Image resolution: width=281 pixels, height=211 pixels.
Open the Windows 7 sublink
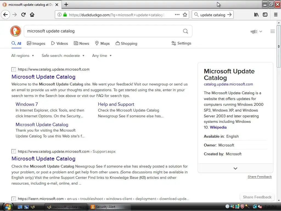click(27, 104)
